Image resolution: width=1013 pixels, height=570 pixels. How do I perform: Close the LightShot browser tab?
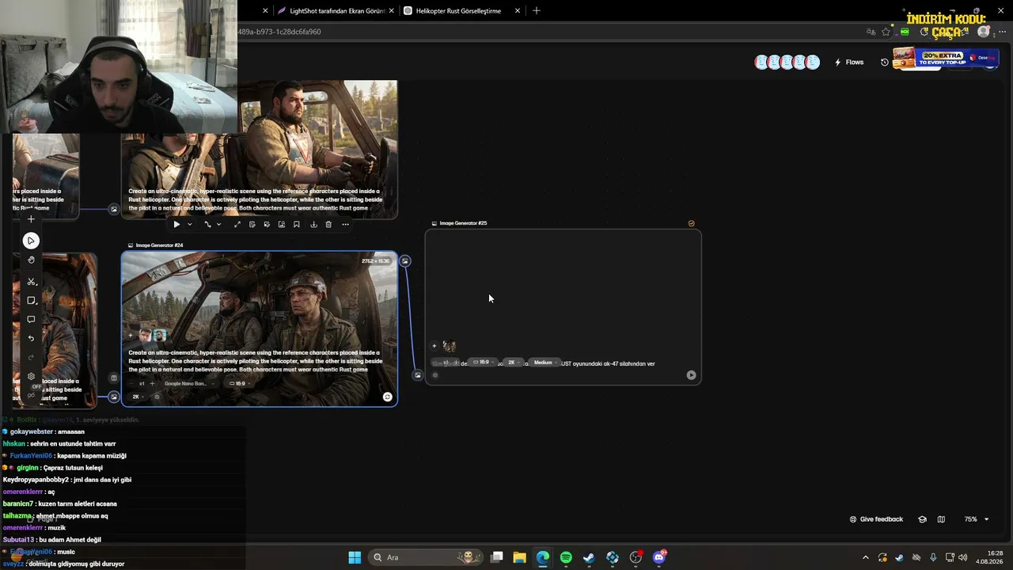pos(391,11)
